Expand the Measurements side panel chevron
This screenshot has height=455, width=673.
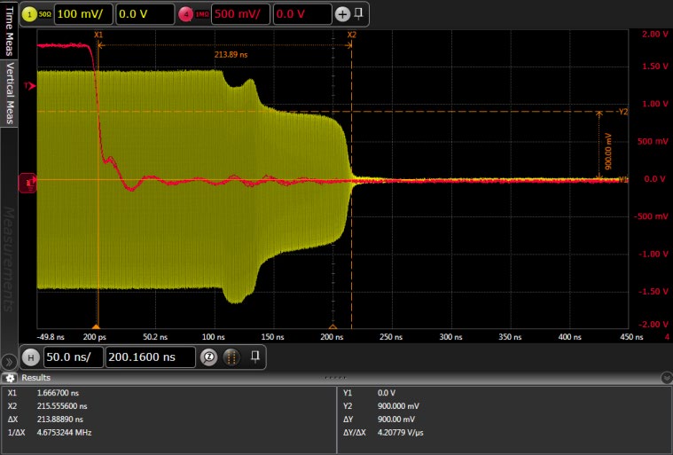pyautogui.click(x=8, y=361)
